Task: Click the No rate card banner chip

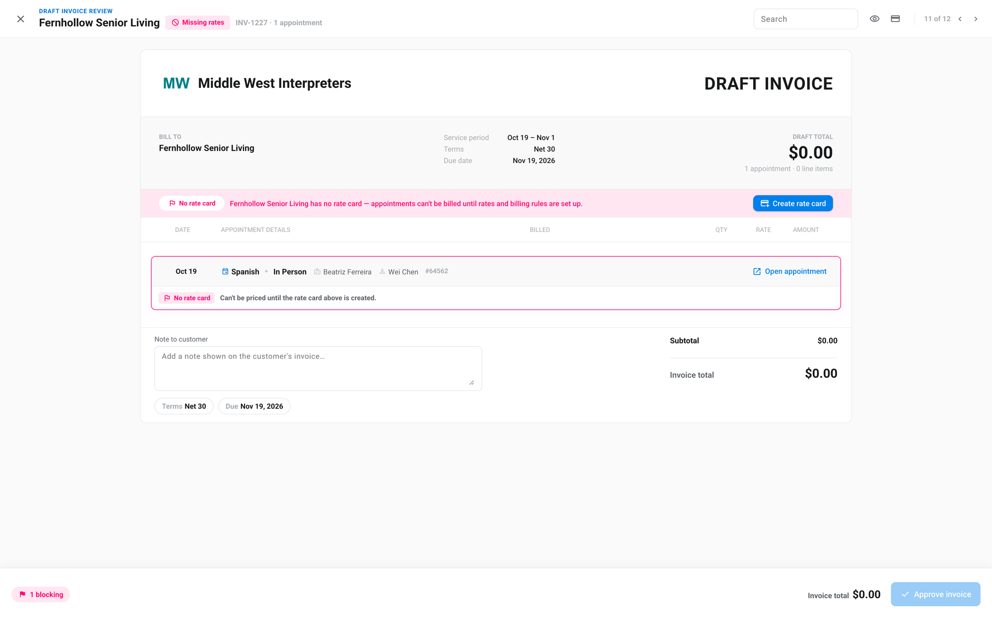Action: pos(192,203)
